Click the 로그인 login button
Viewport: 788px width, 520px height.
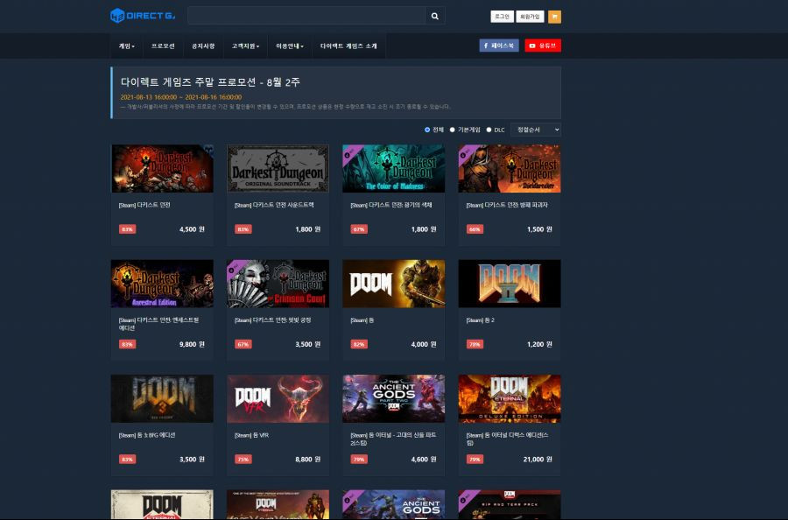[502, 17]
